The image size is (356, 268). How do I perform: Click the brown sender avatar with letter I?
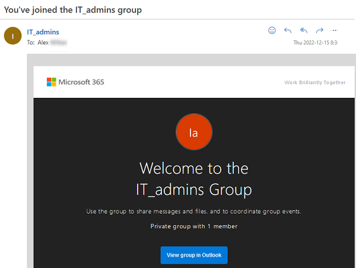(x=12, y=36)
